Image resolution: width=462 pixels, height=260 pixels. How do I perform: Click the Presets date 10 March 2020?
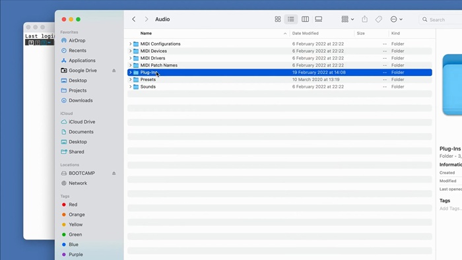(x=315, y=79)
